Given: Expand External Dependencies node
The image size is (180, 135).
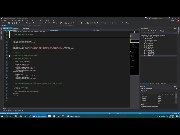Looking at the screenshot, I should tap(143, 40).
